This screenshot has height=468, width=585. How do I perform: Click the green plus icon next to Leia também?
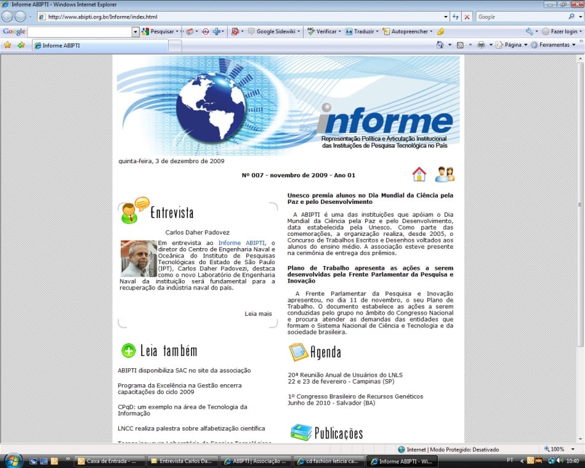(x=128, y=350)
